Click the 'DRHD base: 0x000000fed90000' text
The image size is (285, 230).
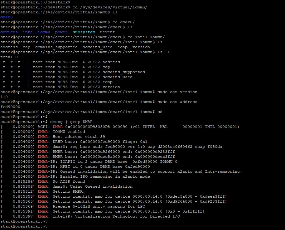tap(86, 142)
